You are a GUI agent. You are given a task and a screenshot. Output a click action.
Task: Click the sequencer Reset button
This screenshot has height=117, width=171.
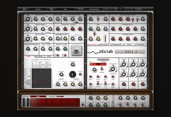91,77
